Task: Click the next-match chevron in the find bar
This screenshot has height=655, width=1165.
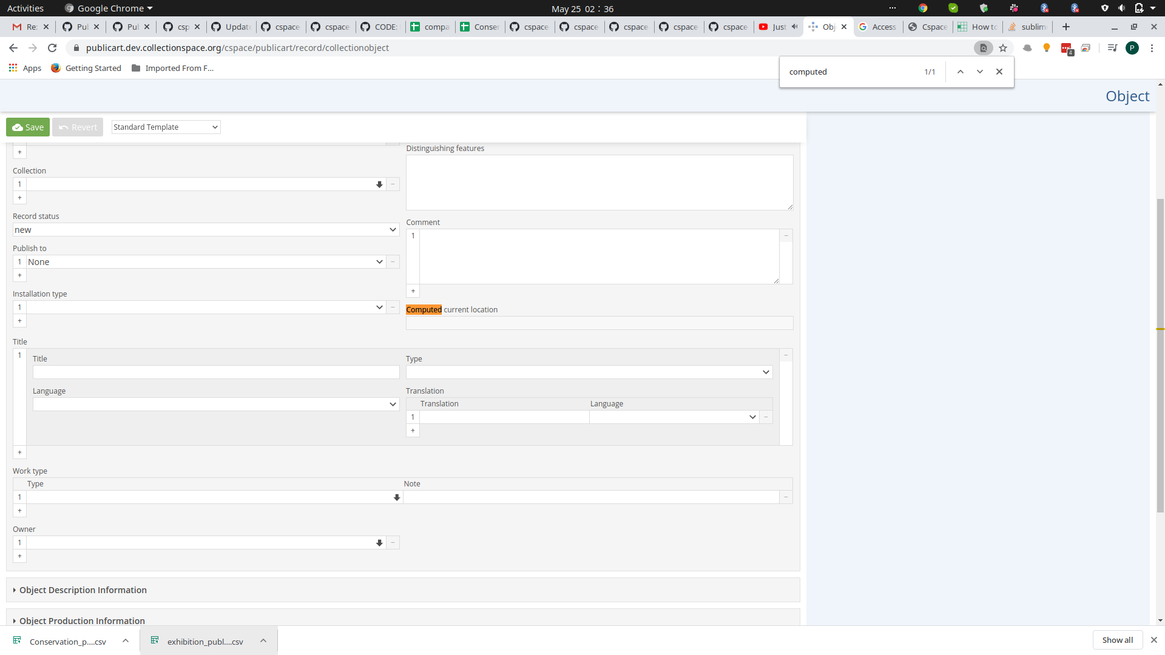Action: click(979, 72)
